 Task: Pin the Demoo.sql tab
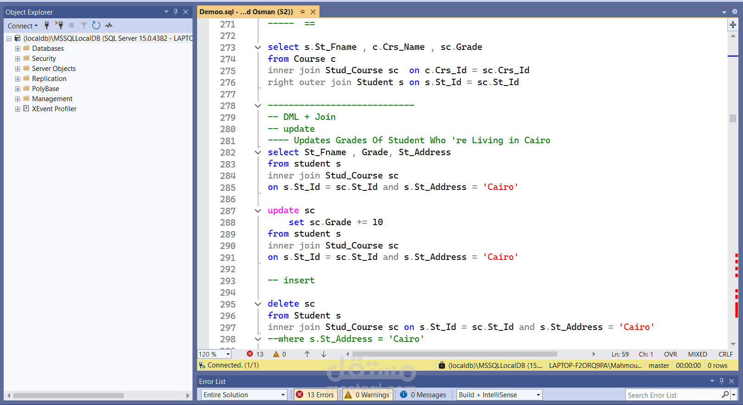click(302, 12)
